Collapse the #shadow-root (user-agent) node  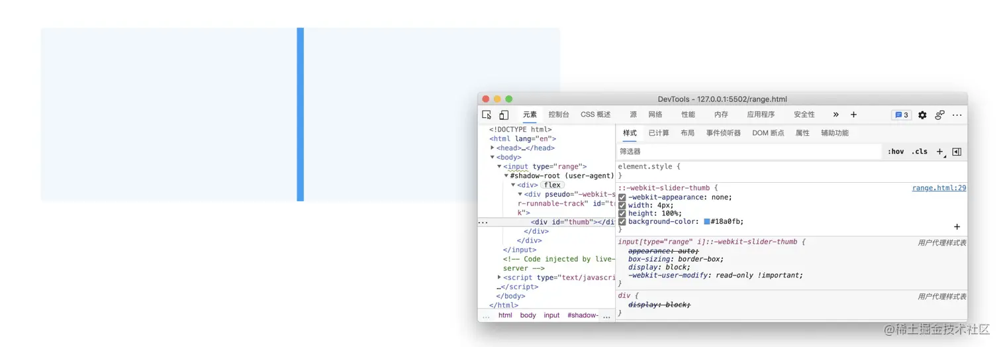(506, 176)
